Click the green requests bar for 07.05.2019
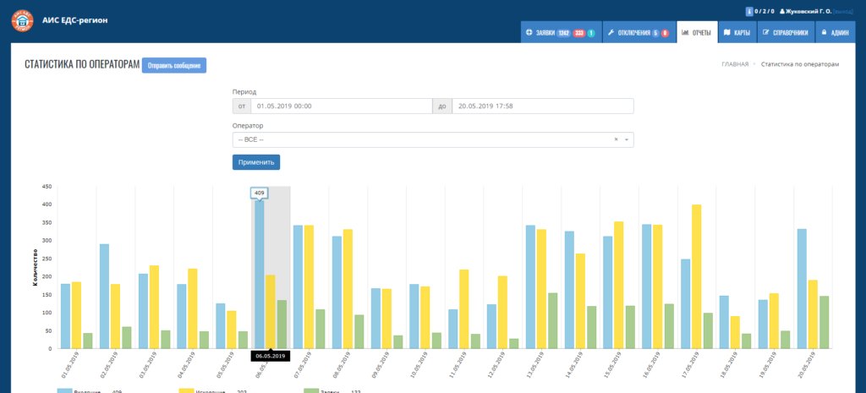866x393 pixels. coord(321,329)
